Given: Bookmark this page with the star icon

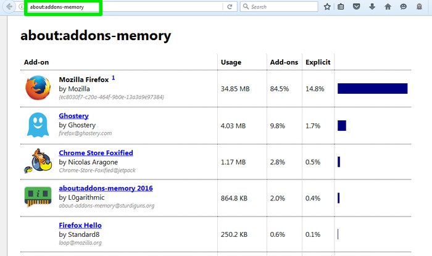Looking at the screenshot, I should (327, 7).
